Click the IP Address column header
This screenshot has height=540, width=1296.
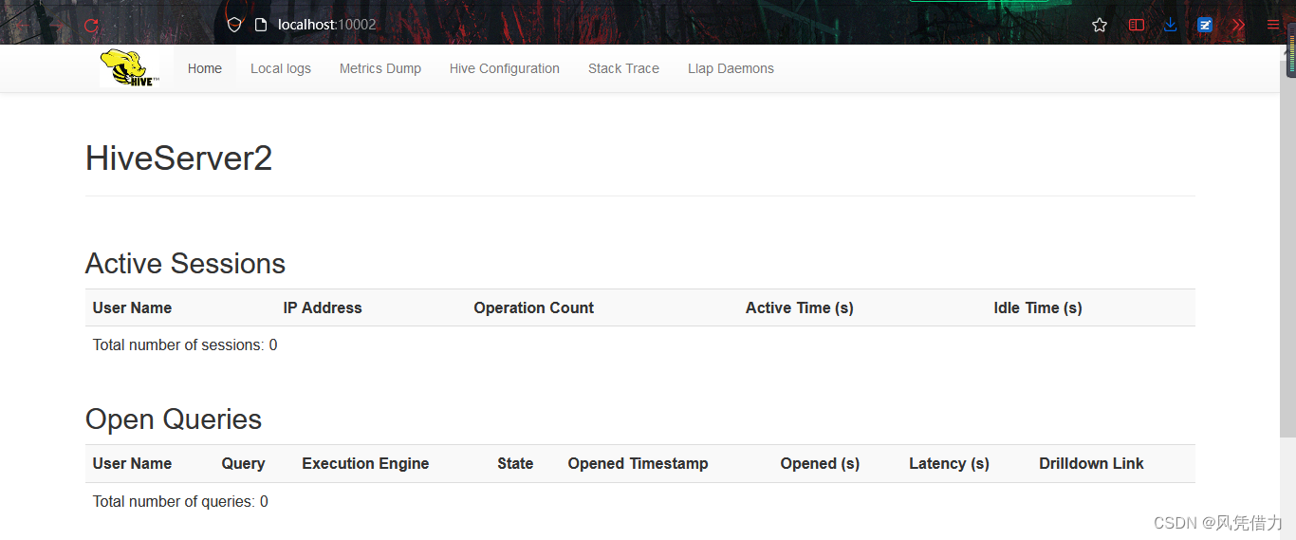point(323,307)
